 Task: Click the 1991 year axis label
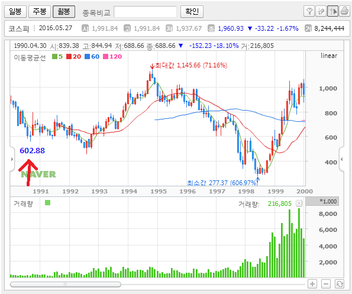point(41,192)
